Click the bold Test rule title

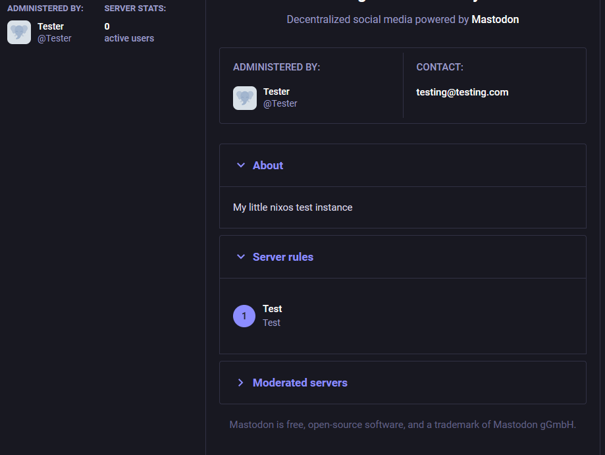(273, 309)
